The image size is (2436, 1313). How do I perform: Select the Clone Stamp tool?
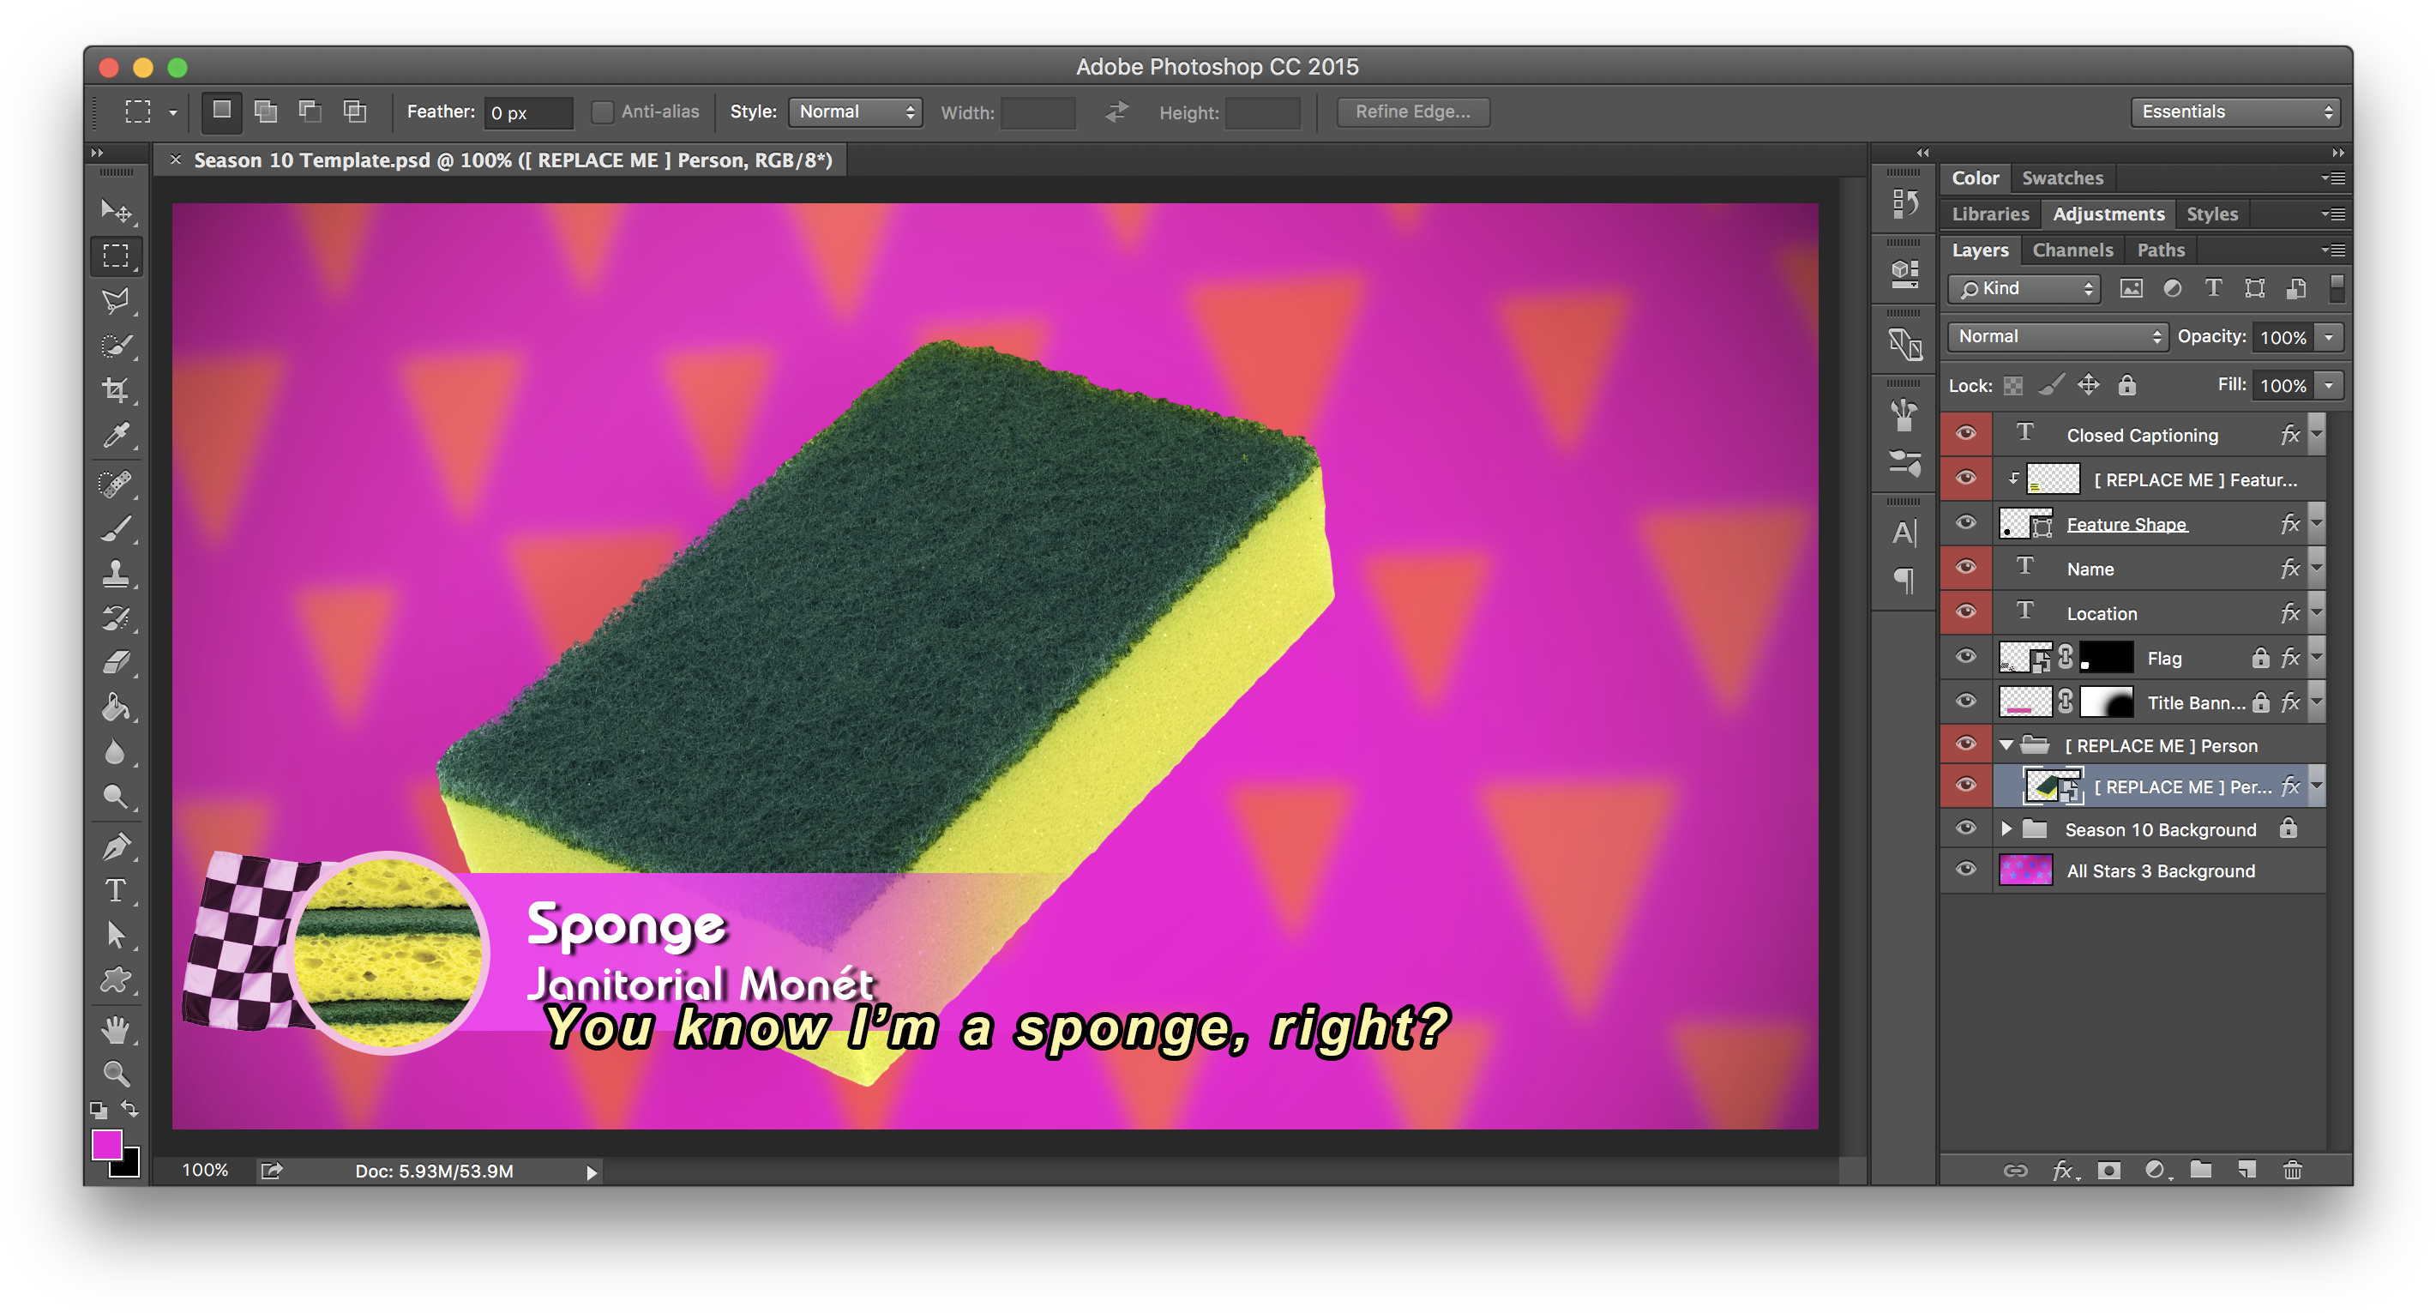coord(116,572)
